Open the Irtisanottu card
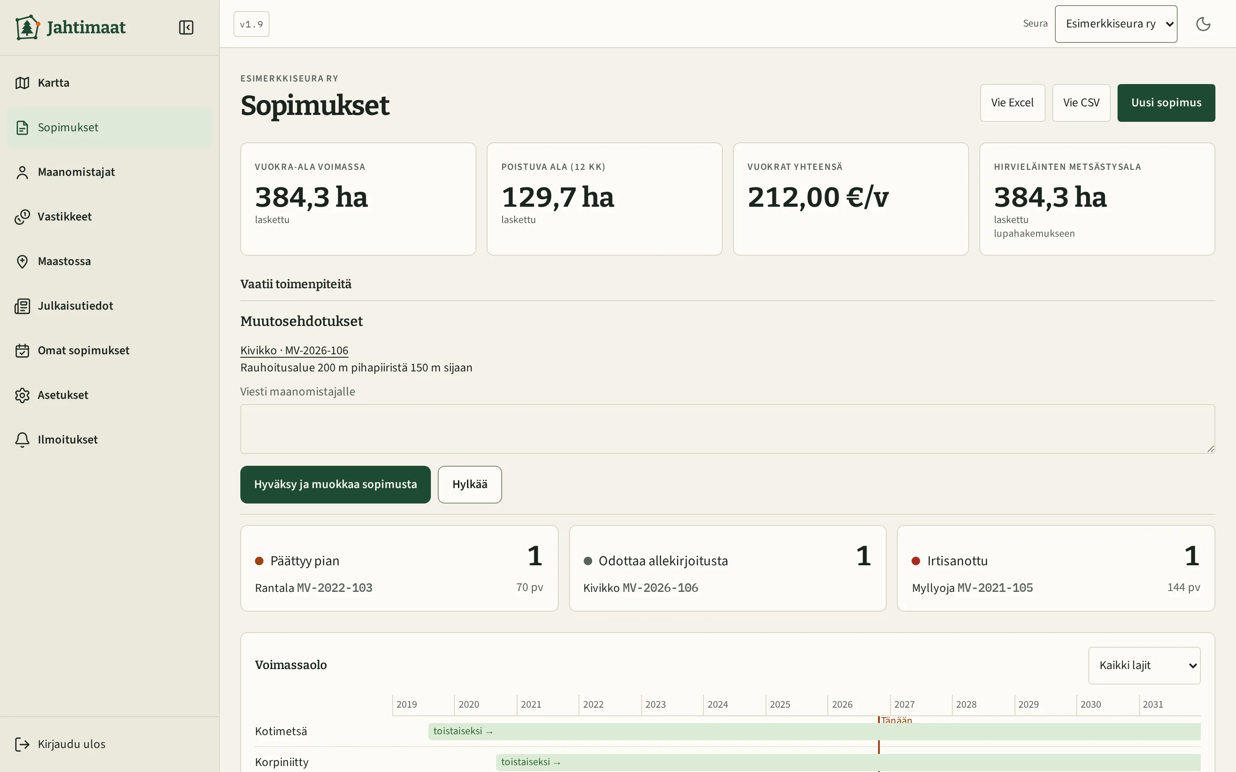Viewport: 1236px width, 772px height. pos(1056,568)
